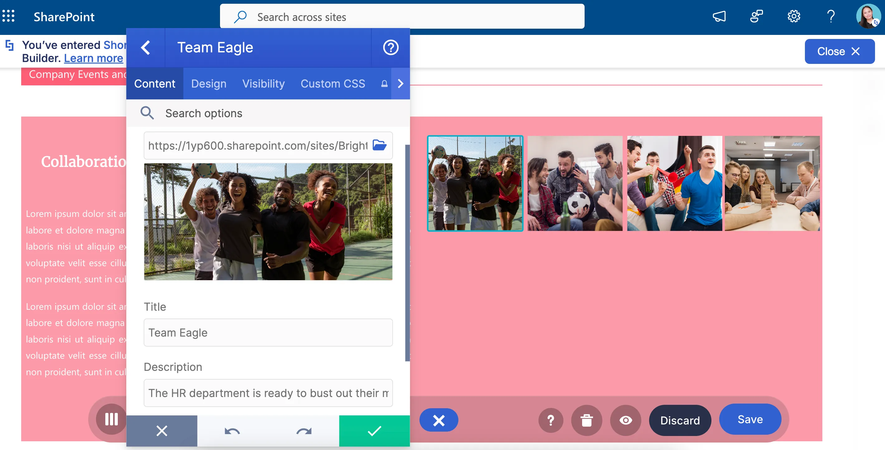Image resolution: width=885 pixels, height=450 pixels.
Task: Open the megaphone announcements icon
Action: [720, 16]
